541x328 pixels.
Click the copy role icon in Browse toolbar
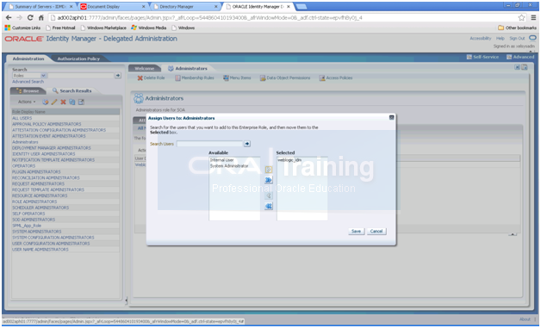pos(72,102)
